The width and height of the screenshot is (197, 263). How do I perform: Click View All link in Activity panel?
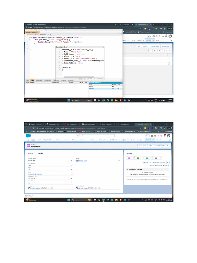click(166, 166)
